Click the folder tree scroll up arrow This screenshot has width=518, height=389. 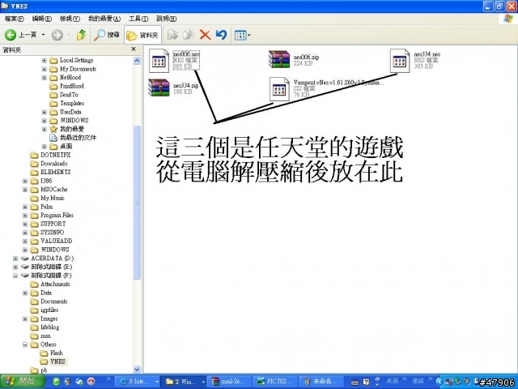(x=137, y=60)
